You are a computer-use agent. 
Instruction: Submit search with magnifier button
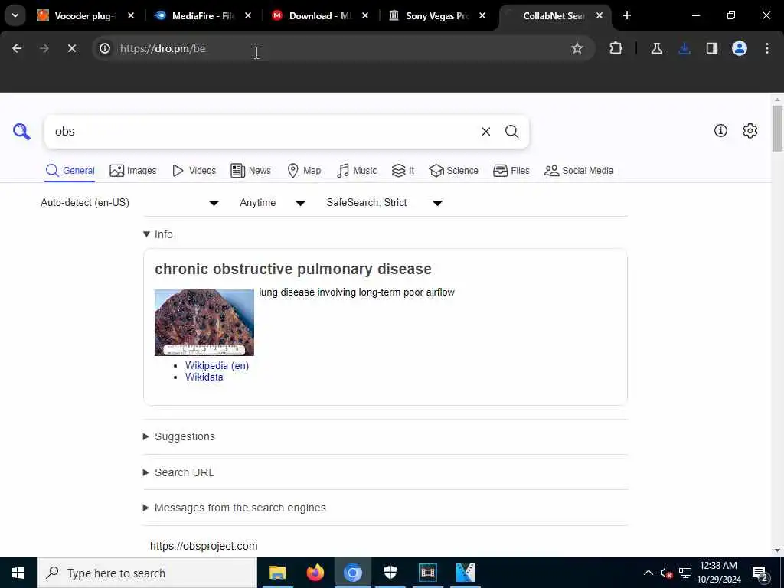511,132
